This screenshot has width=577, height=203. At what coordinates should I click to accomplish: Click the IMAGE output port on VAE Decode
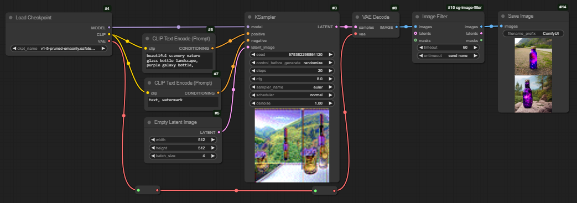pos(396,27)
